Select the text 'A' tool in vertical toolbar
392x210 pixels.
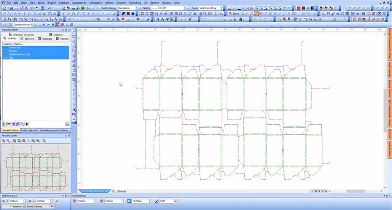click(x=74, y=109)
